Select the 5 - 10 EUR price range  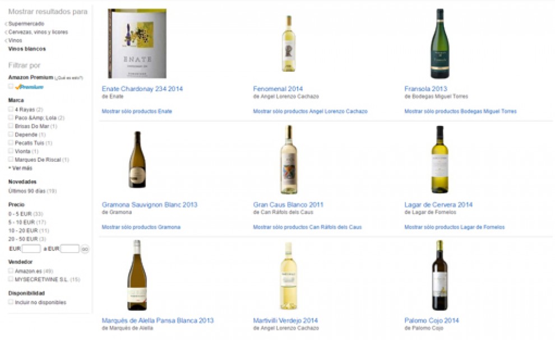pos(22,222)
